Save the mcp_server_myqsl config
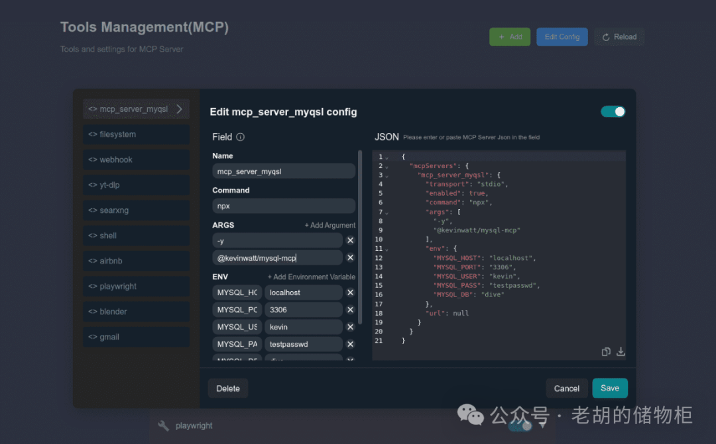The width and height of the screenshot is (716, 444). pos(610,388)
